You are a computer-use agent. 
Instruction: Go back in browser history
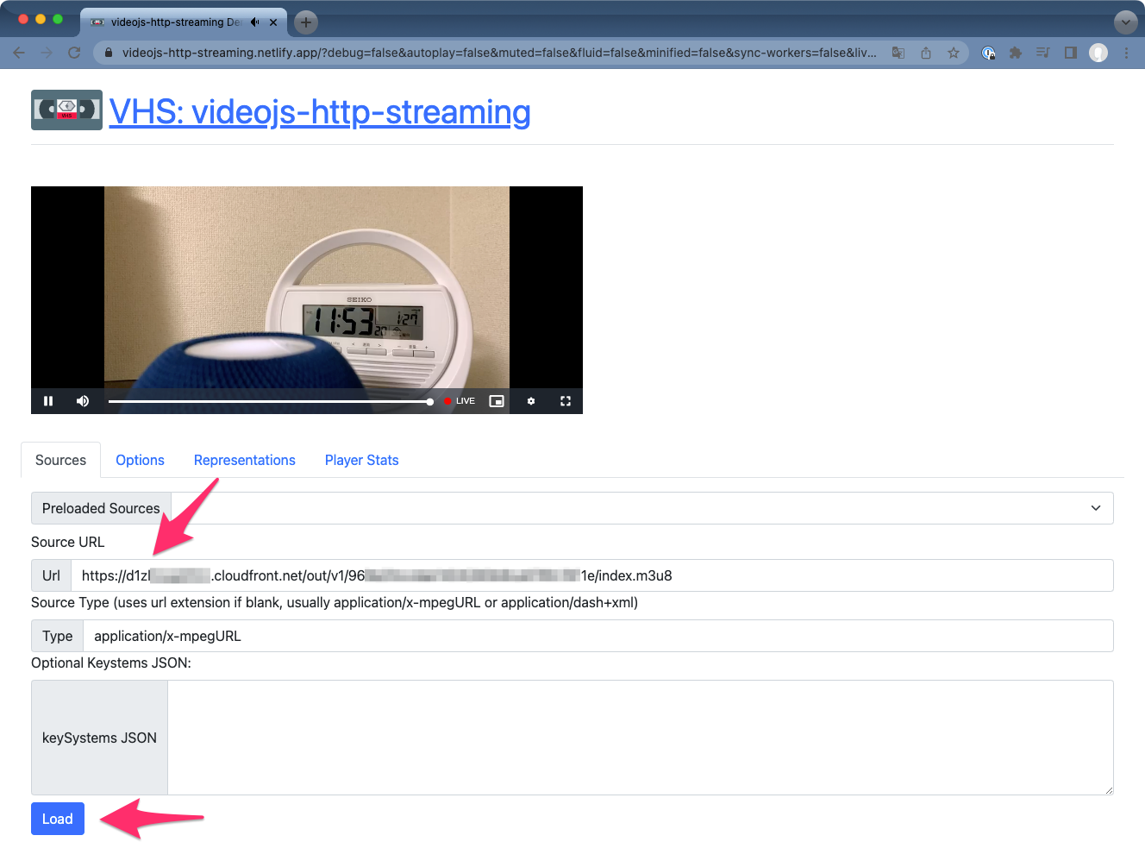click(19, 53)
